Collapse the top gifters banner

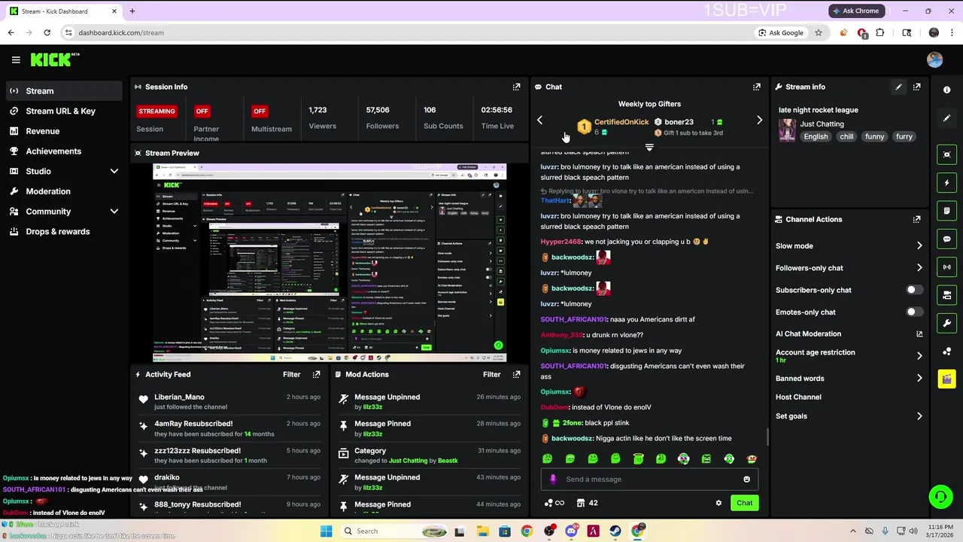point(649,148)
